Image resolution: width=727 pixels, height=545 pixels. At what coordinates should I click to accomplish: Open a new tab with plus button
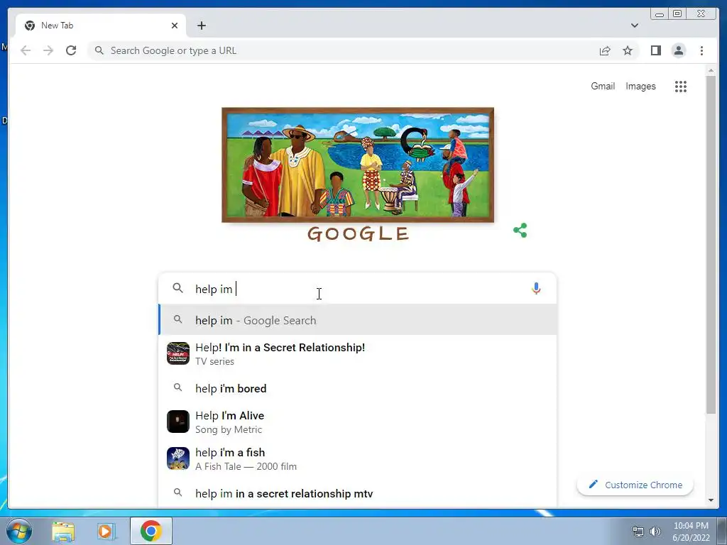tap(201, 26)
